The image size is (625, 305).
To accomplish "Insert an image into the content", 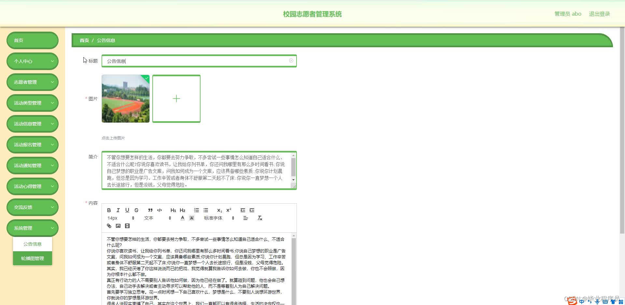I will (x=118, y=226).
